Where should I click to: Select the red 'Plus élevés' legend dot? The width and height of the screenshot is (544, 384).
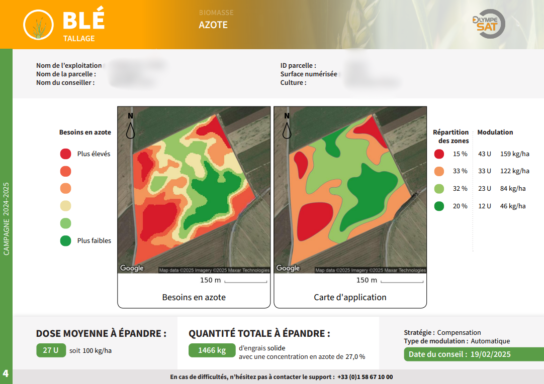[65, 154]
